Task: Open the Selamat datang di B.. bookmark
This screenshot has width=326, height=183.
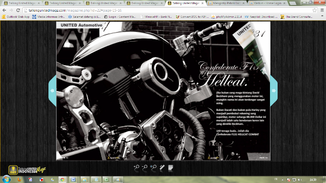Action: coord(85,17)
